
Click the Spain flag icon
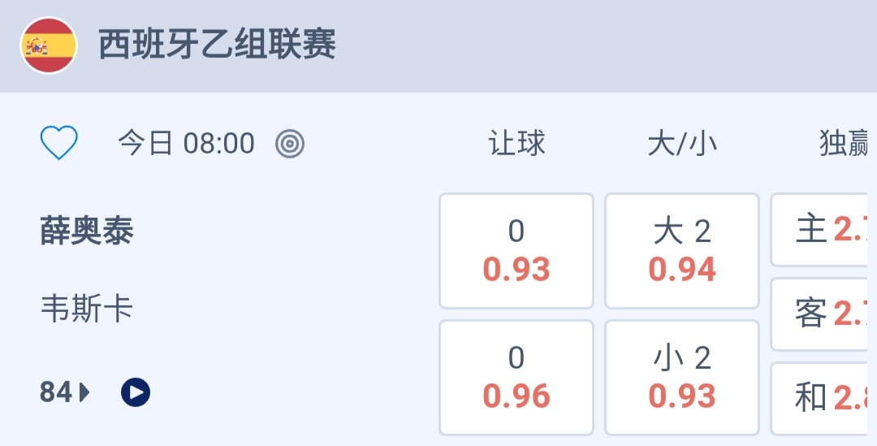pyautogui.click(x=49, y=45)
